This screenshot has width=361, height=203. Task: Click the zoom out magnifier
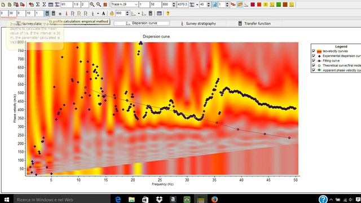pyautogui.click(x=99, y=5)
